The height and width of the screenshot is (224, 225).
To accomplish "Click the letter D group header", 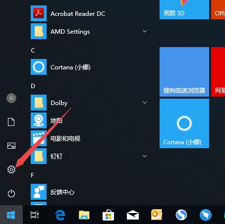I will click(33, 86).
